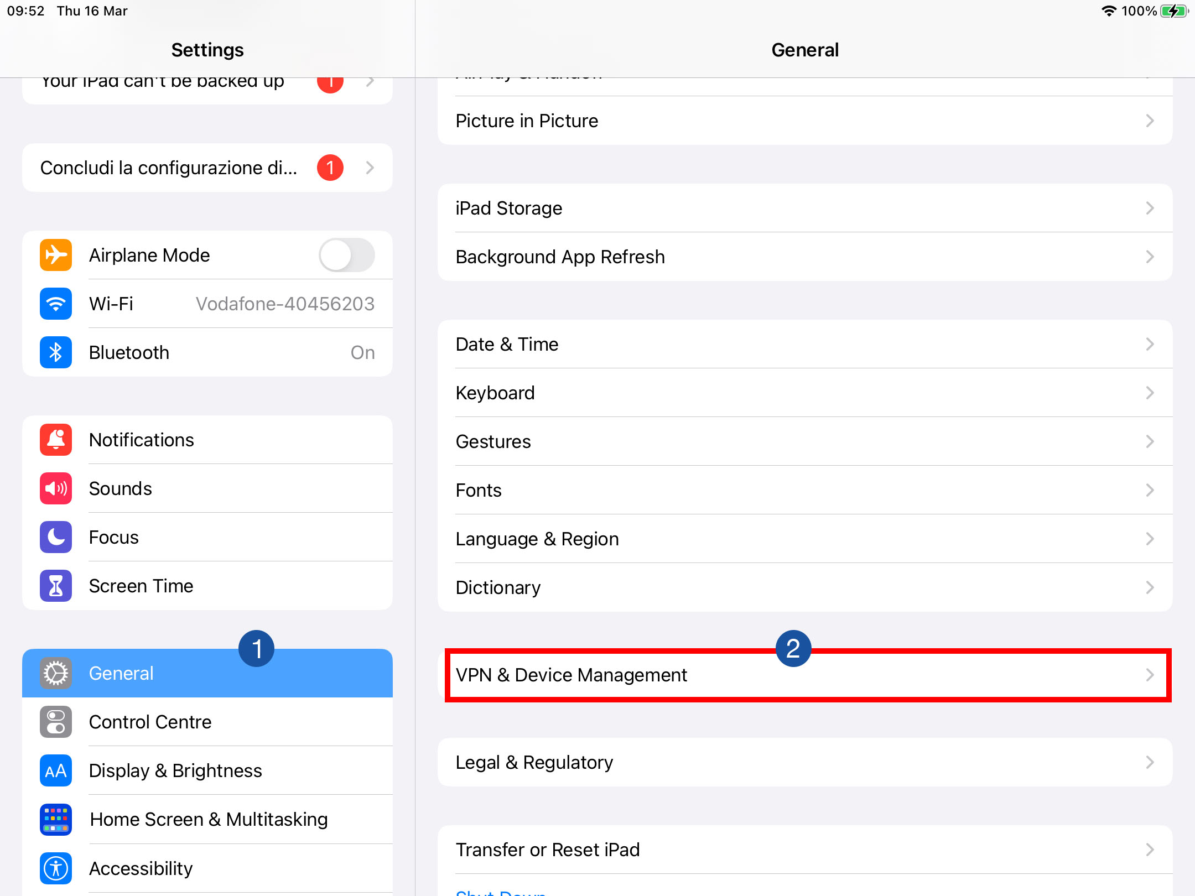Image resolution: width=1195 pixels, height=896 pixels.
Task: Expand the iPad Storage chevron
Action: tap(1150, 208)
